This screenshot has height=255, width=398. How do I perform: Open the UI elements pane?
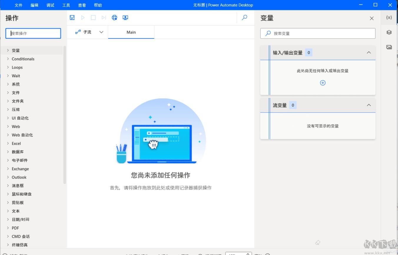pyautogui.click(x=389, y=32)
